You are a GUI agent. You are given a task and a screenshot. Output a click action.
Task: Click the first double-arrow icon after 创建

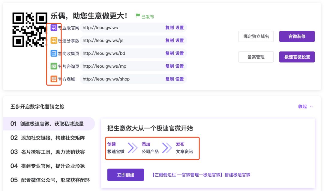(x=133, y=148)
